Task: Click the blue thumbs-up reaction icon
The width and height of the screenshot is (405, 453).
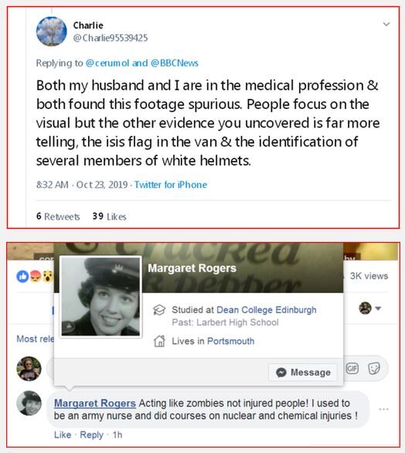Action: click(22, 277)
